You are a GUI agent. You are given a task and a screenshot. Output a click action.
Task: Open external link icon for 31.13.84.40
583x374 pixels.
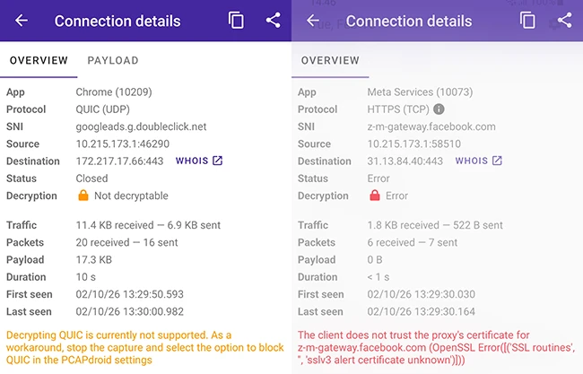(x=498, y=161)
